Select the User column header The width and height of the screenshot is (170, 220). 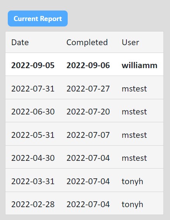[x=130, y=42]
